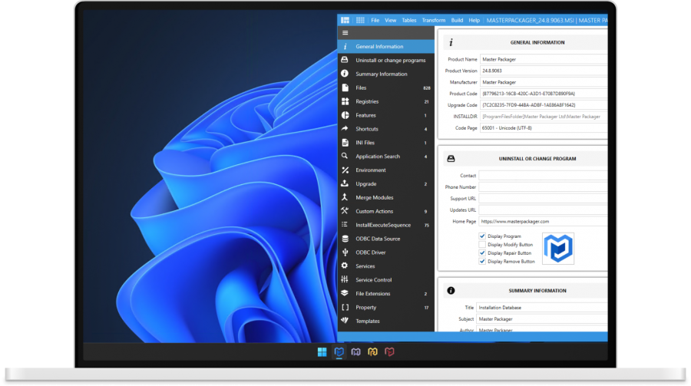
Task: Click the Registries cubes icon
Action: coord(345,101)
